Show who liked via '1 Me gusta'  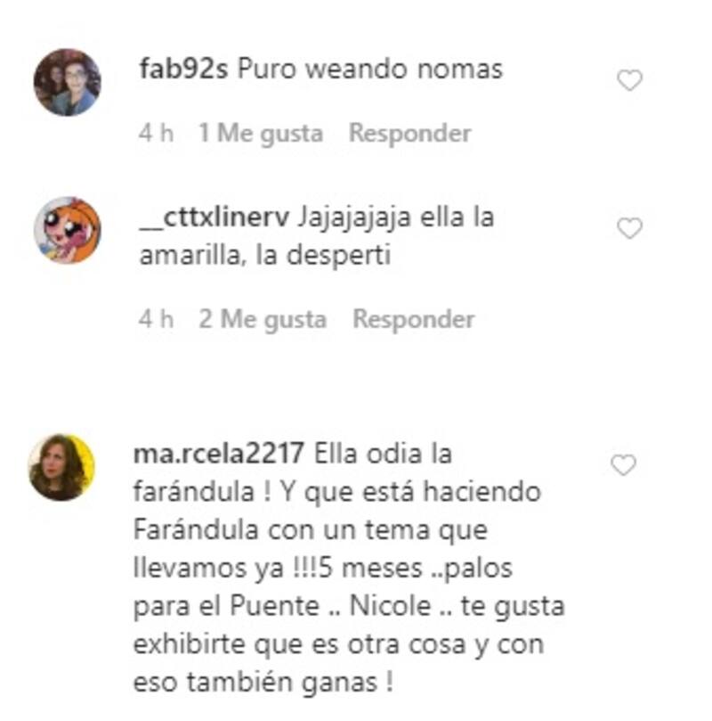point(260,134)
